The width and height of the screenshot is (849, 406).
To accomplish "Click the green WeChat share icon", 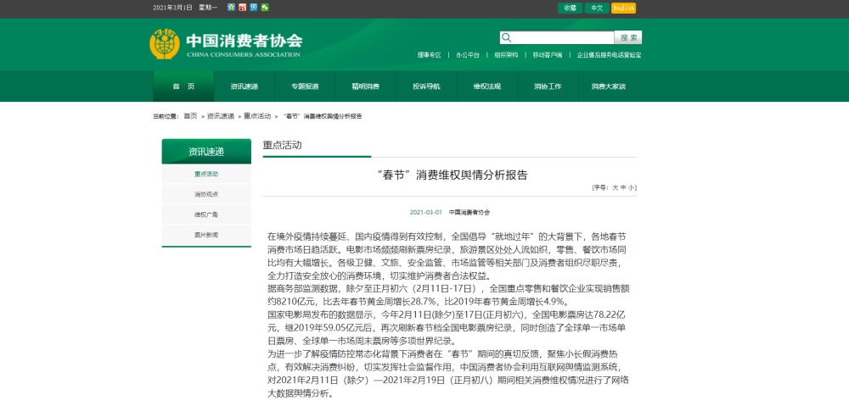I will pyautogui.click(x=265, y=8).
